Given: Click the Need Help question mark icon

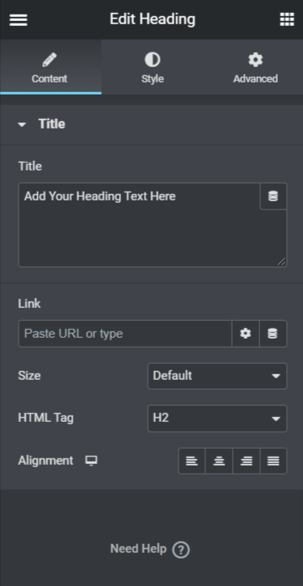Looking at the screenshot, I should click(x=181, y=550).
